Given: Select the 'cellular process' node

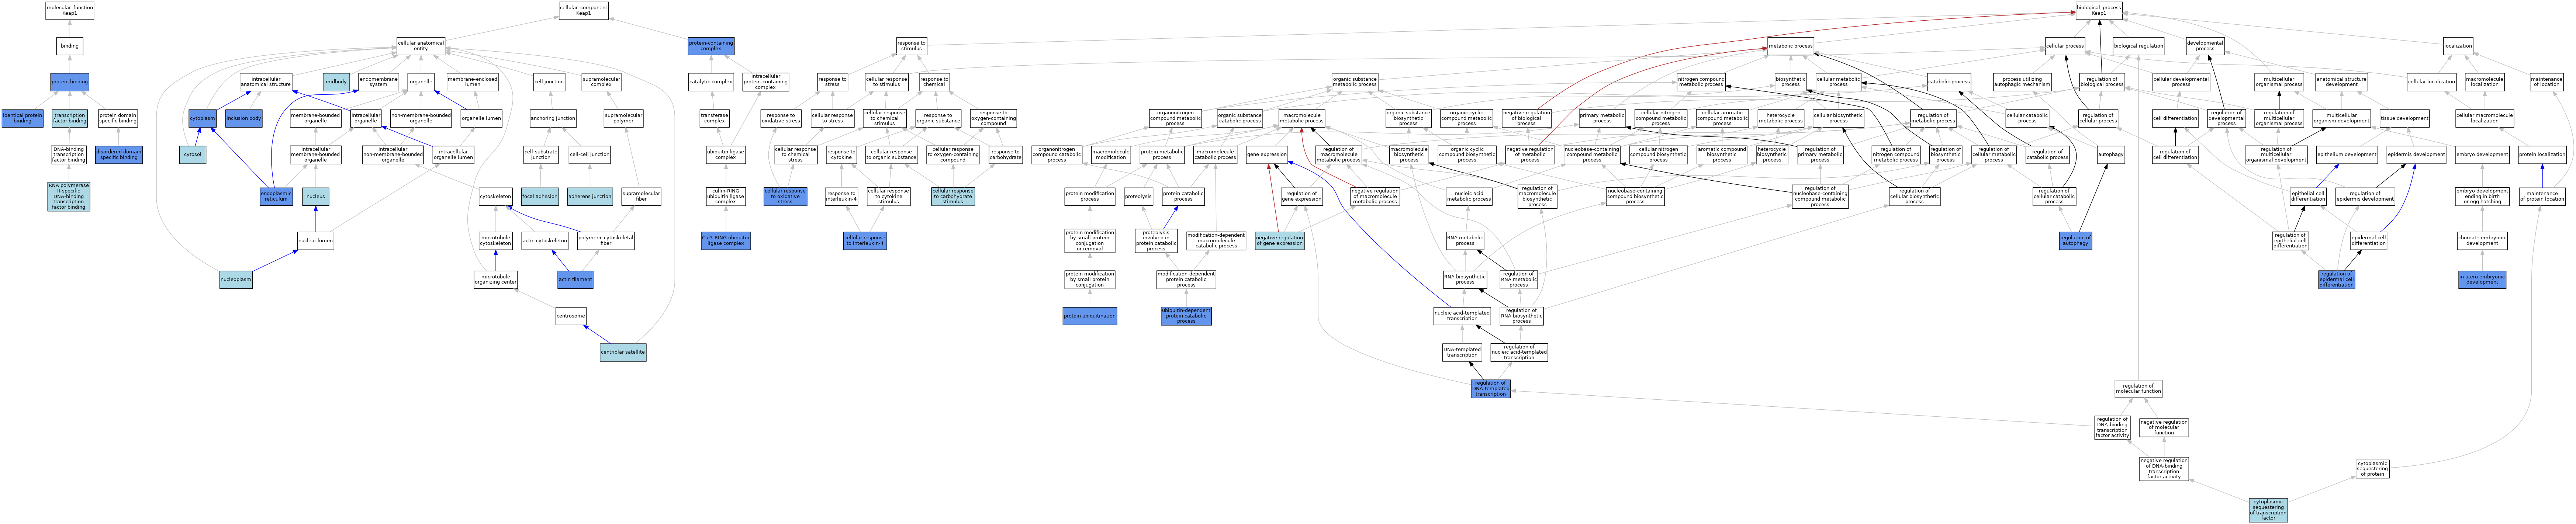Looking at the screenshot, I should coord(2065,46).
